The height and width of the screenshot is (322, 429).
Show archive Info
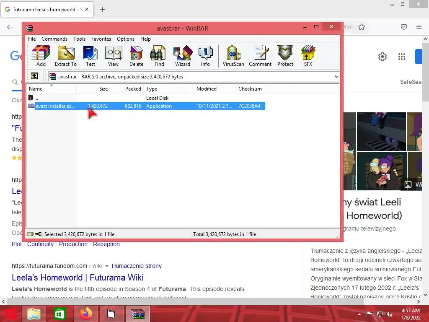pos(205,56)
